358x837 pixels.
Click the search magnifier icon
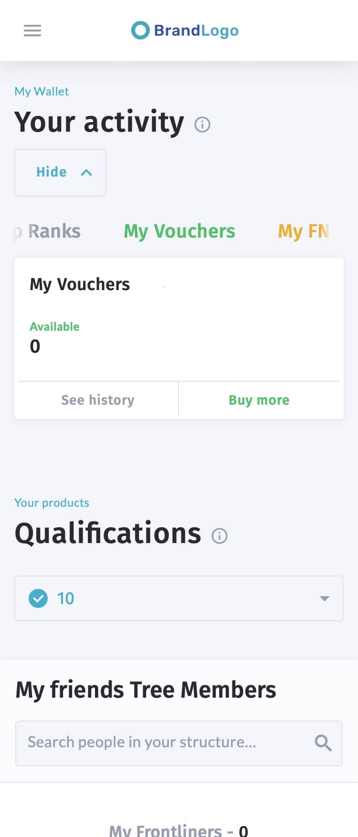coord(323,743)
